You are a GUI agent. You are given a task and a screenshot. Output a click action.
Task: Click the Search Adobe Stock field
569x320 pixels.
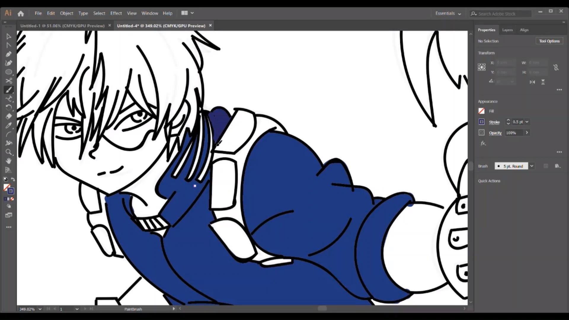click(x=501, y=14)
